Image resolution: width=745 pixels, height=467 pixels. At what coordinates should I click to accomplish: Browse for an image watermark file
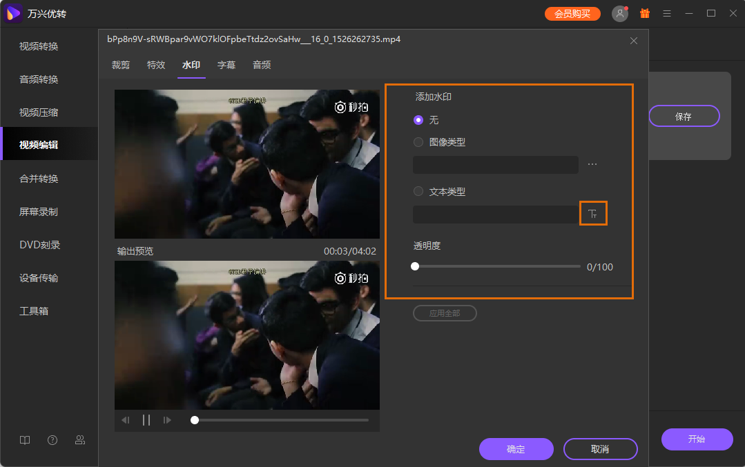592,164
